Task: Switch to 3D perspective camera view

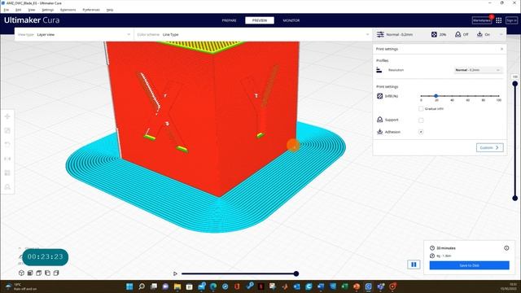Action: point(21,273)
